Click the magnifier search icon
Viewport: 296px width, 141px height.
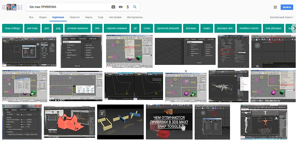[x=135, y=7]
